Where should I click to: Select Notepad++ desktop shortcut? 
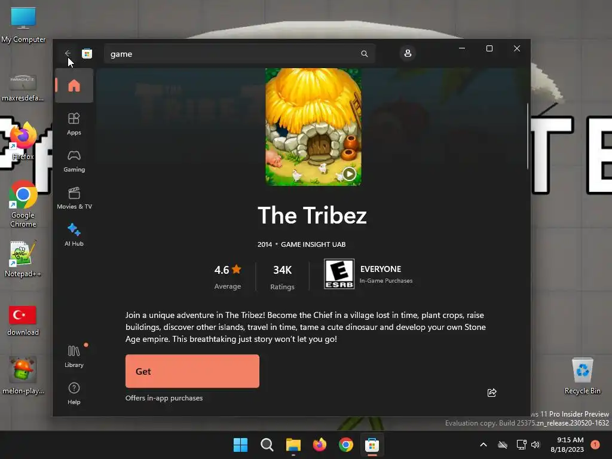point(23,259)
